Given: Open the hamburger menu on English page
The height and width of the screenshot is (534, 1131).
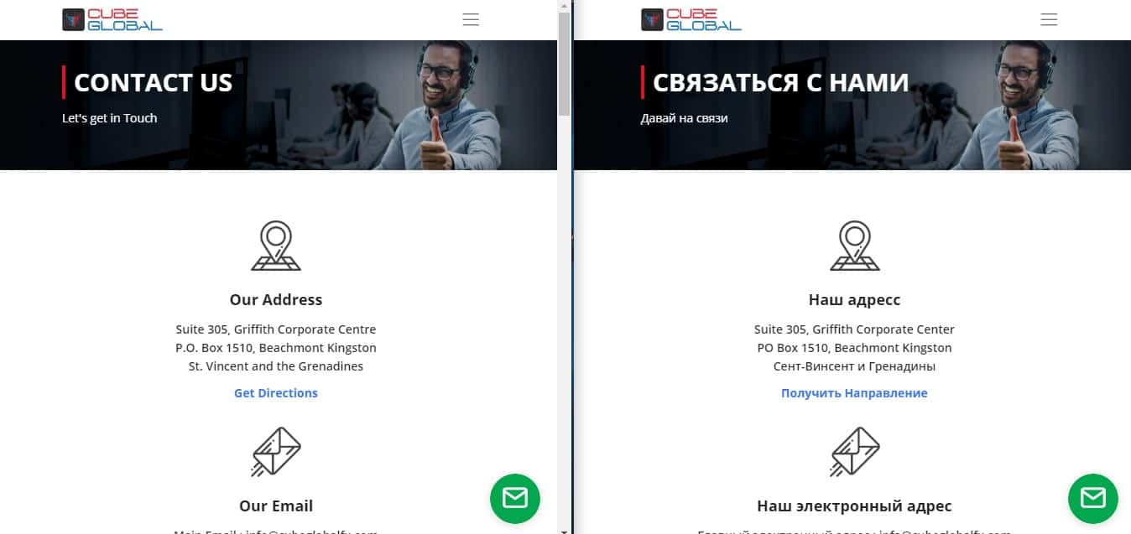Looking at the screenshot, I should tap(471, 19).
